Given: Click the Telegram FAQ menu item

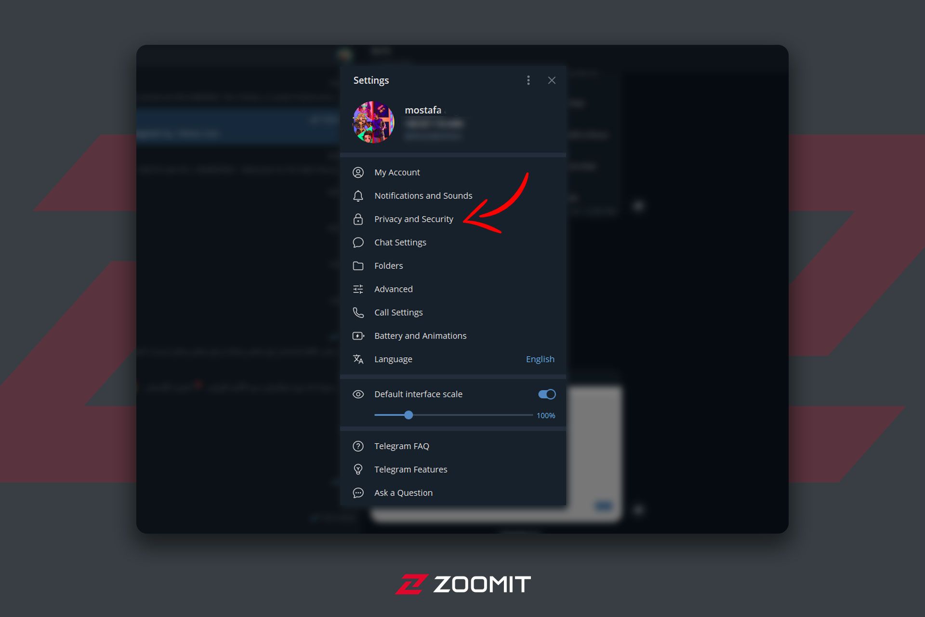Looking at the screenshot, I should (x=401, y=445).
